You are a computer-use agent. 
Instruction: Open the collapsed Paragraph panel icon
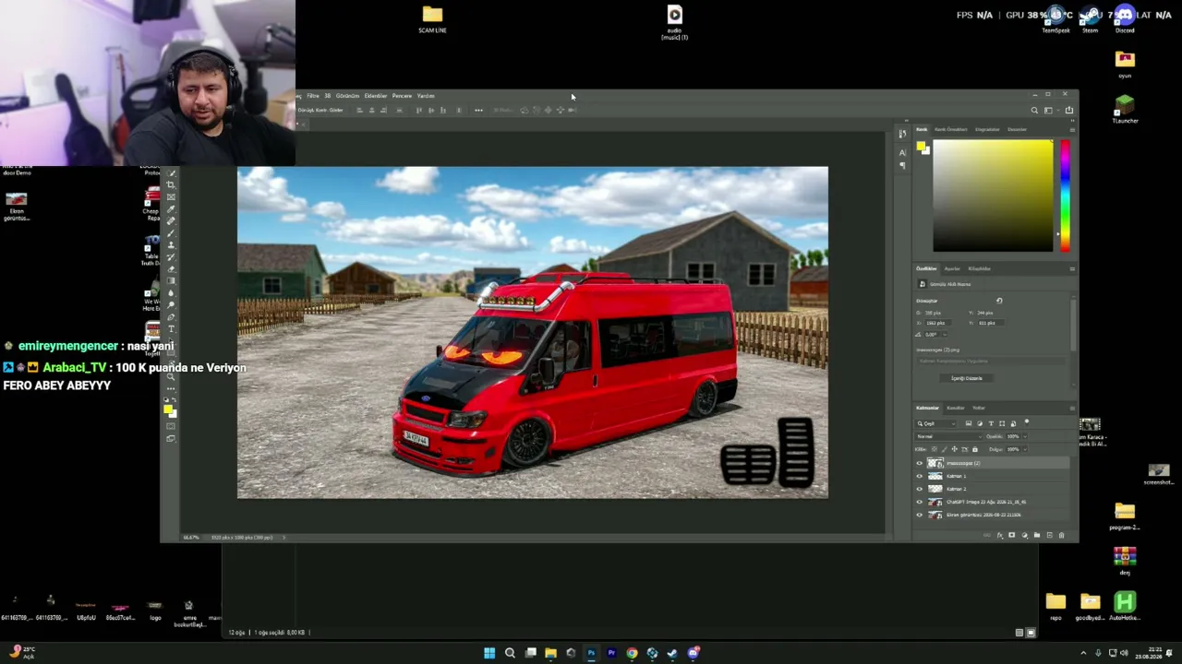902,165
